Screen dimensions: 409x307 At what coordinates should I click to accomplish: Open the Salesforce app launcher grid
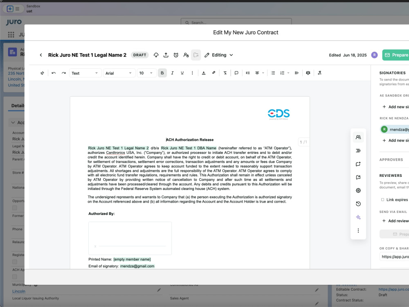[x=11, y=35]
